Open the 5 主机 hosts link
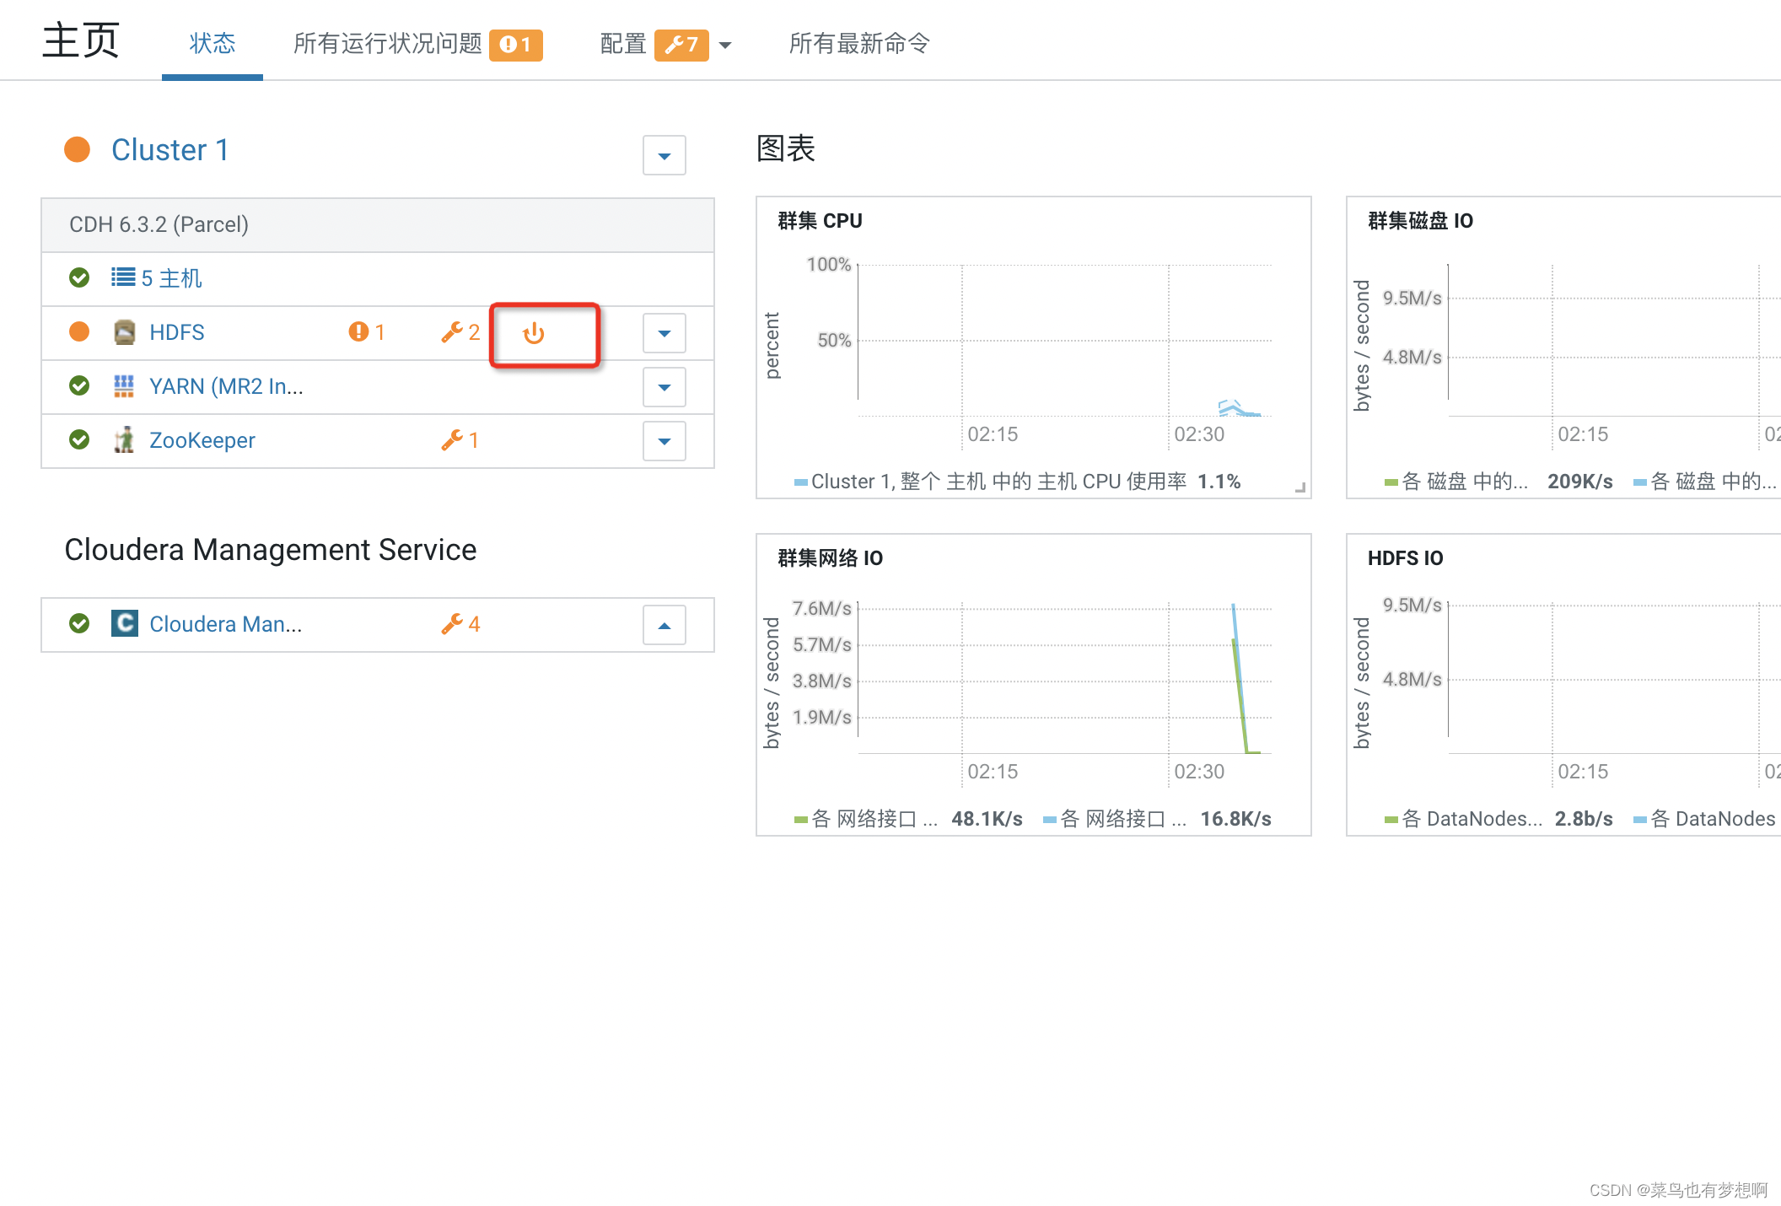 pos(172,277)
